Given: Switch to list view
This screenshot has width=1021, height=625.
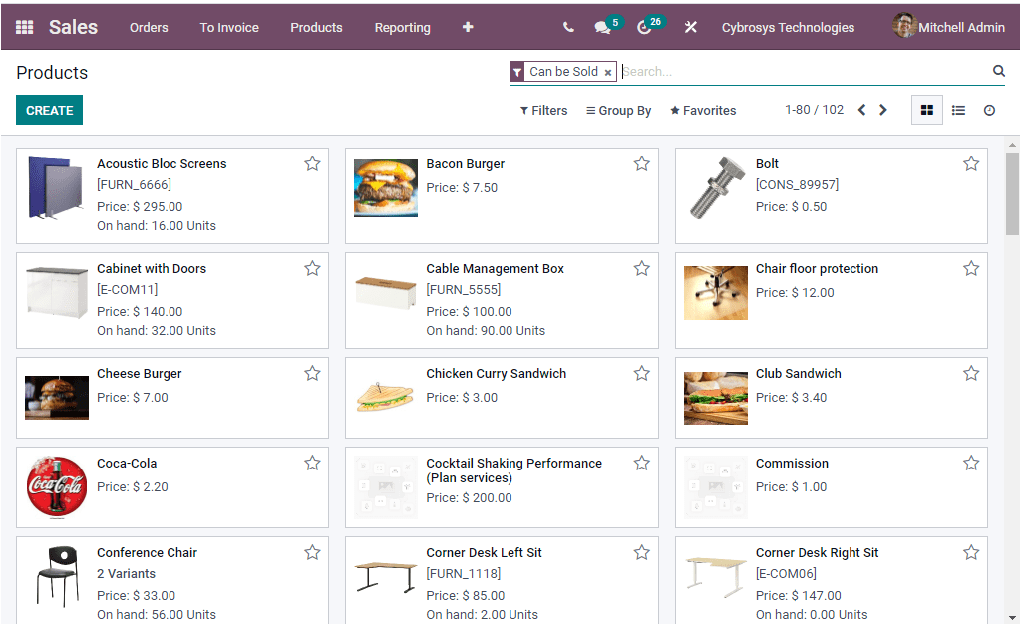Looking at the screenshot, I should point(958,110).
